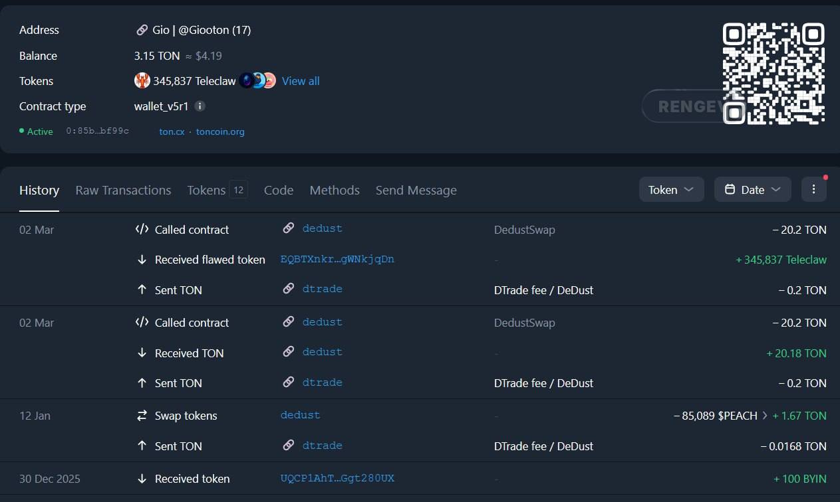Open the ton.cx link
840x502 pixels.
click(172, 131)
